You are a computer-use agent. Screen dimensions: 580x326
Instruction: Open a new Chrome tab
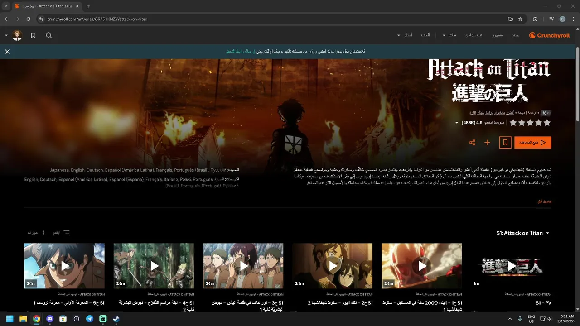pos(88,6)
